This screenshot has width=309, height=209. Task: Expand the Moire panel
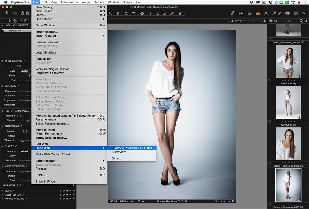click(x=3, y=191)
